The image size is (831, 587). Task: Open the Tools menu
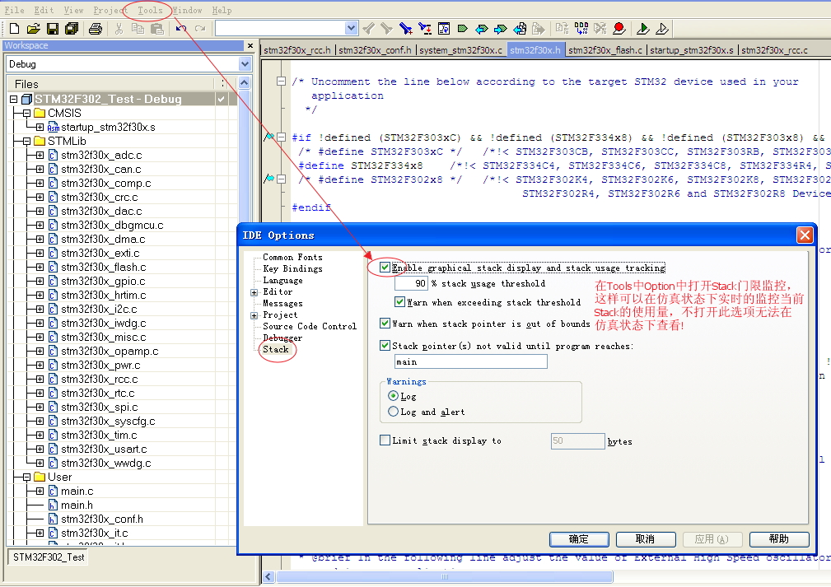tap(150, 10)
